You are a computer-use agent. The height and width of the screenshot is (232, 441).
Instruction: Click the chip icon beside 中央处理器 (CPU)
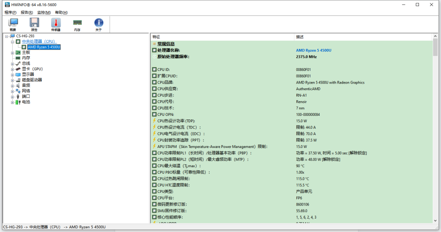tap(18, 42)
